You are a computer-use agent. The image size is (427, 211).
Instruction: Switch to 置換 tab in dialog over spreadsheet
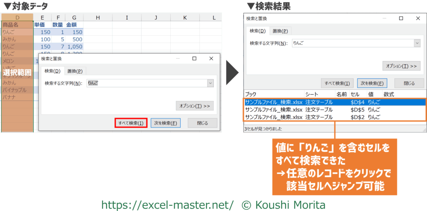tap(75, 71)
